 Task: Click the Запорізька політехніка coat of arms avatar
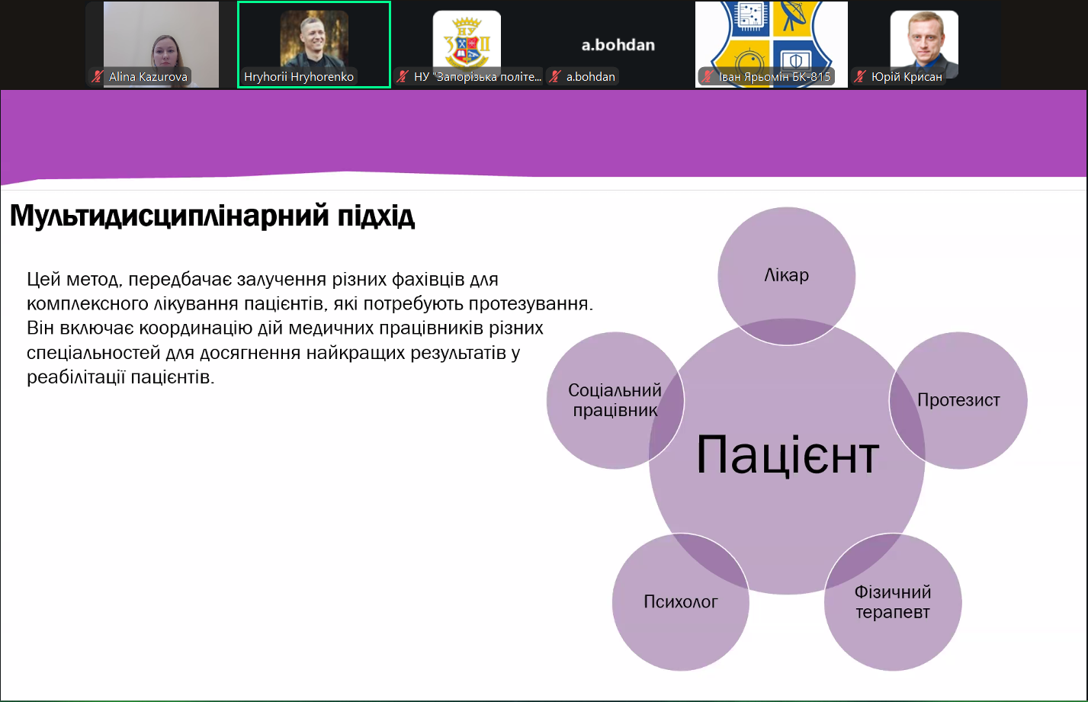(466, 38)
